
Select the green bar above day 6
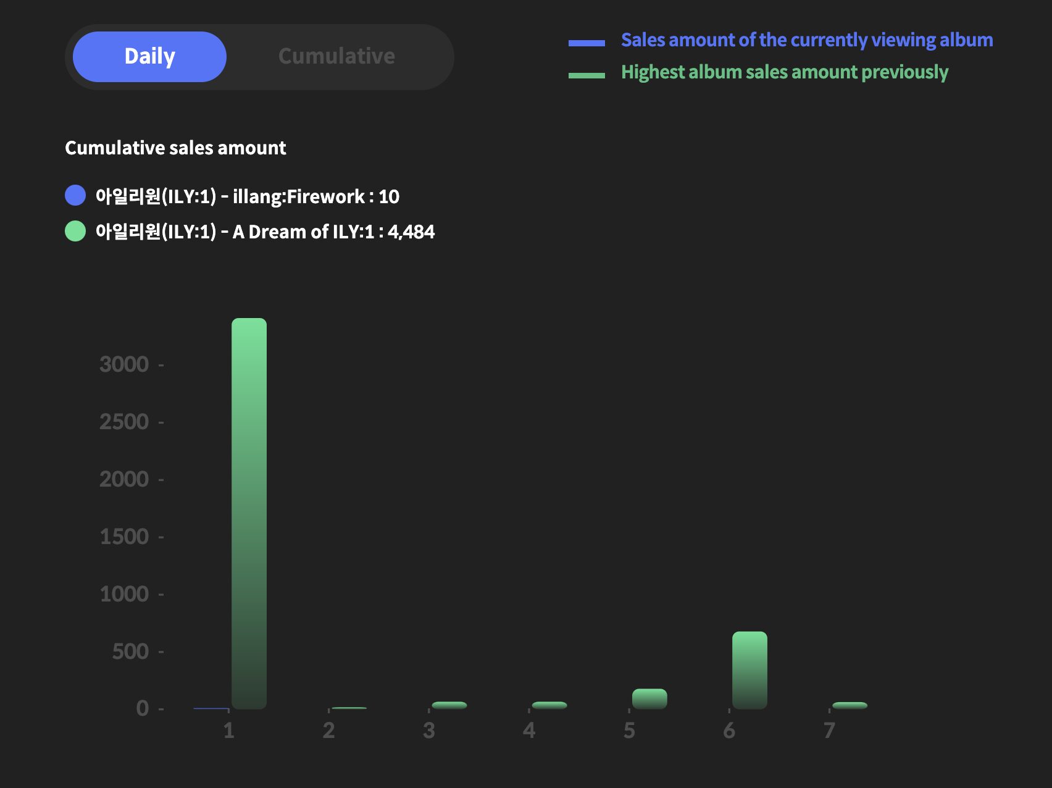pos(749,670)
